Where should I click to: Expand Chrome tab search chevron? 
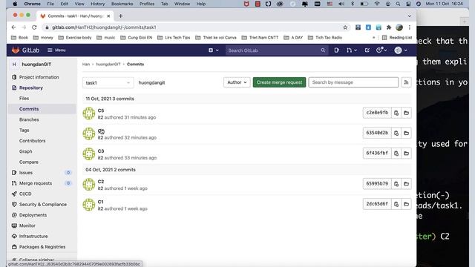(x=409, y=16)
